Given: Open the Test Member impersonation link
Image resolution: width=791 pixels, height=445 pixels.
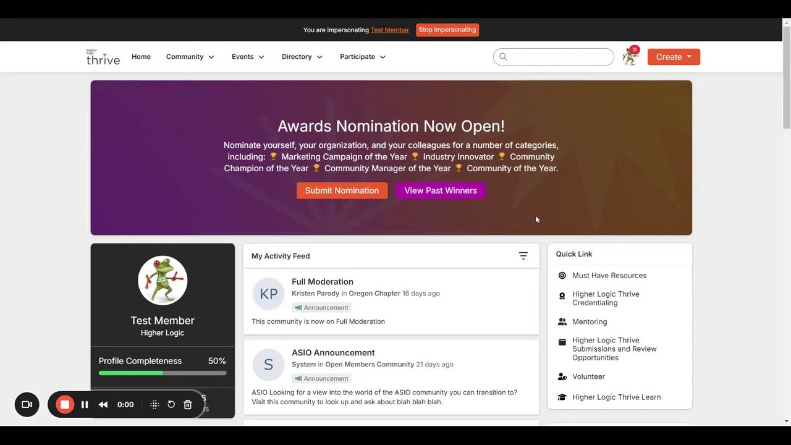Looking at the screenshot, I should coord(390,30).
